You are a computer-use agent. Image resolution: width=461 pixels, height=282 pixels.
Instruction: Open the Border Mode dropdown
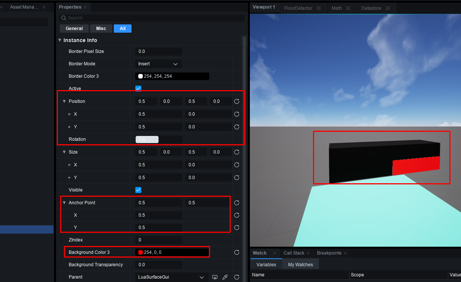pyautogui.click(x=158, y=64)
